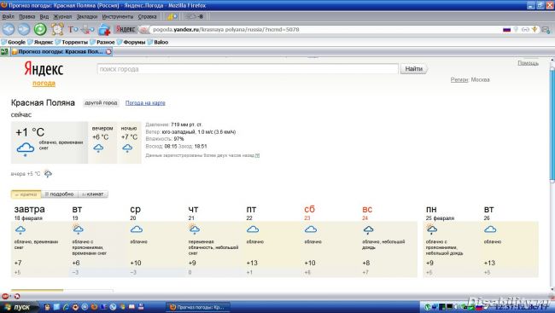Open the Закладки menu
The width and height of the screenshot is (555, 313).
tap(87, 16)
